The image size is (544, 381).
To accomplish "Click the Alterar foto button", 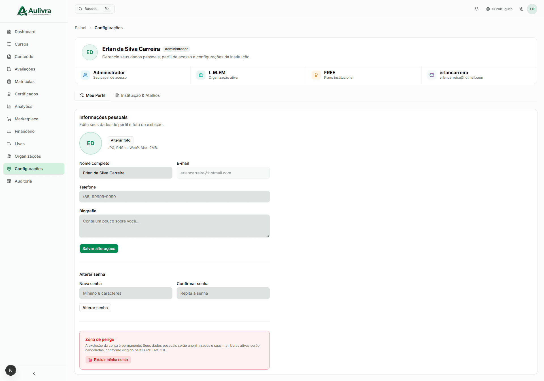I will tap(120, 140).
